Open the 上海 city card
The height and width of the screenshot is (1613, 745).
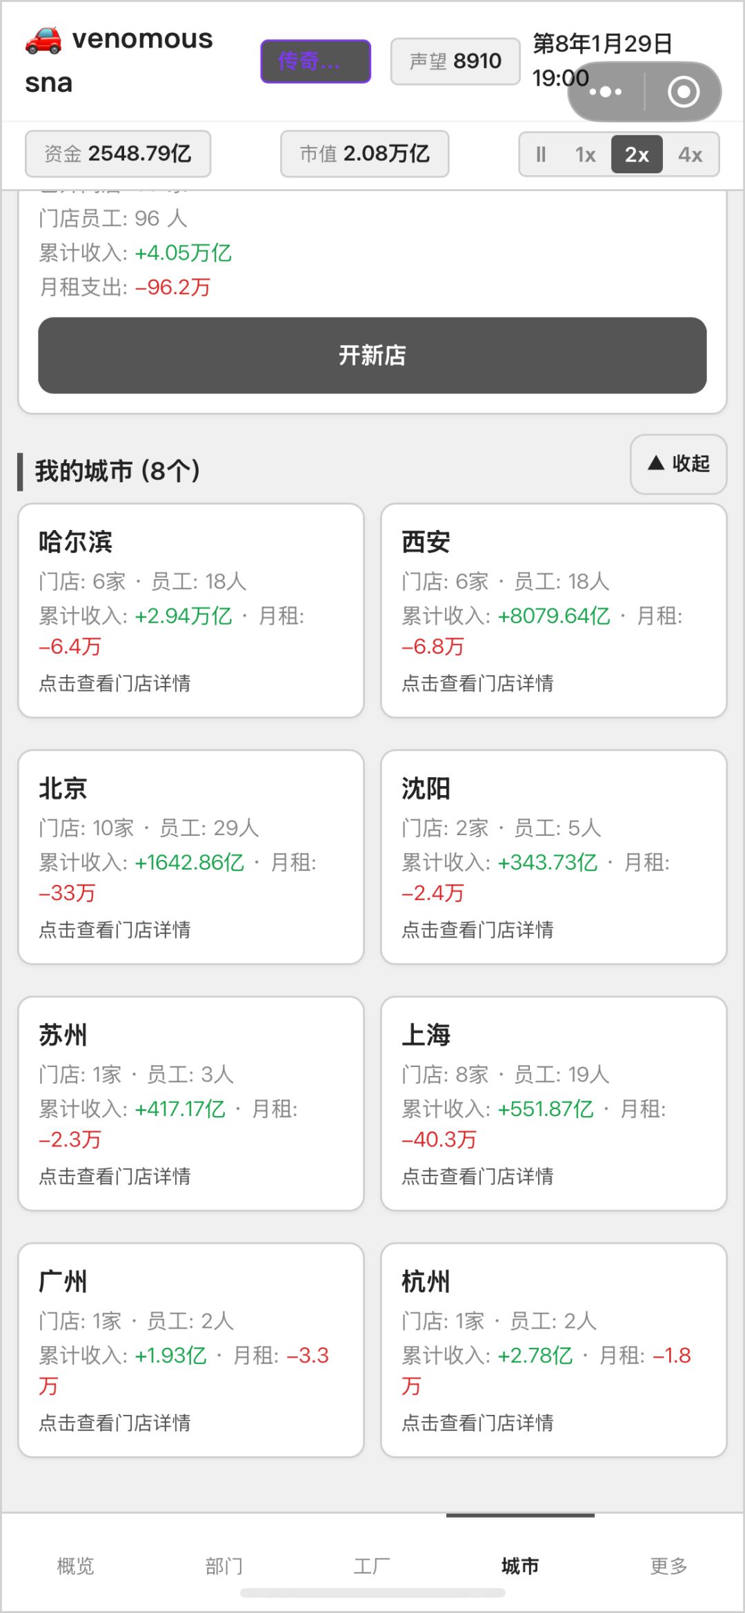[554, 1104]
